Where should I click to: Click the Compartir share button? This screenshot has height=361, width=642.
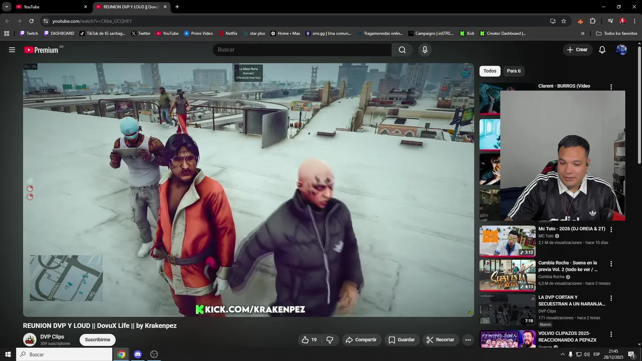(x=362, y=340)
